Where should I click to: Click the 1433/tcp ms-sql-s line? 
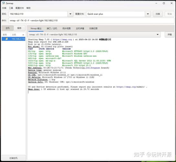click(x=69, y=61)
